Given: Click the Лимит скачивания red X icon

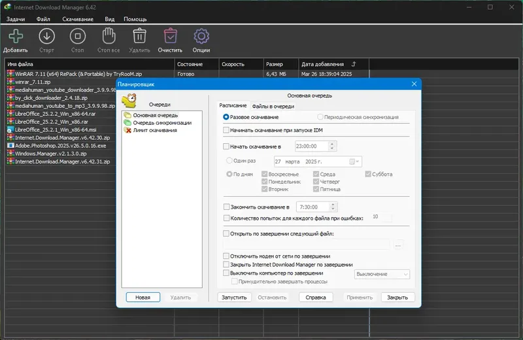Looking at the screenshot, I should click(x=127, y=131).
